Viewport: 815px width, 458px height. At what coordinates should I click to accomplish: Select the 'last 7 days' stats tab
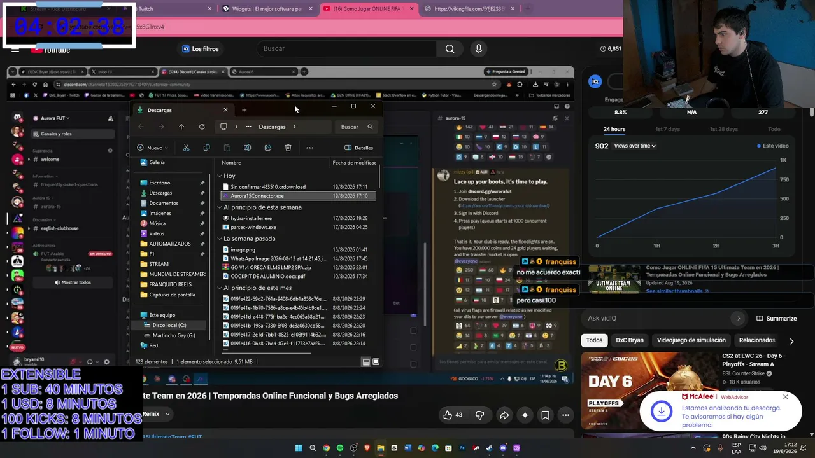click(667, 129)
